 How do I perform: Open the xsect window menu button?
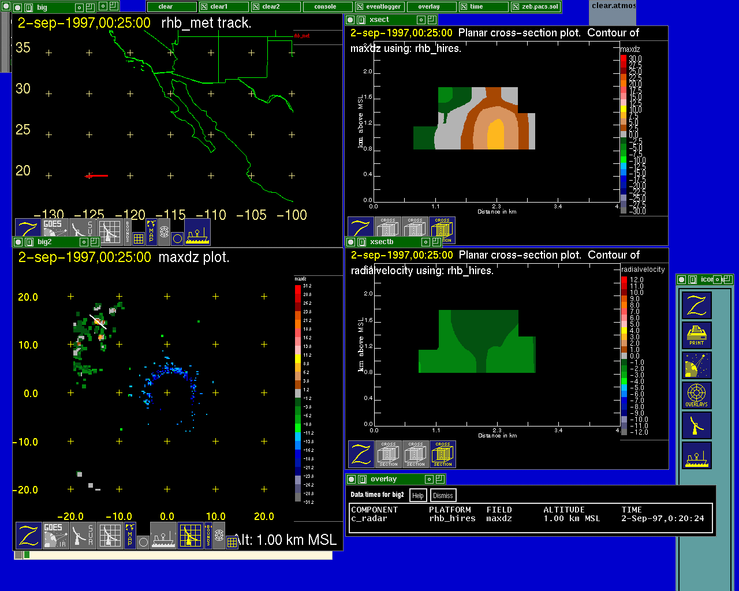coord(361,20)
